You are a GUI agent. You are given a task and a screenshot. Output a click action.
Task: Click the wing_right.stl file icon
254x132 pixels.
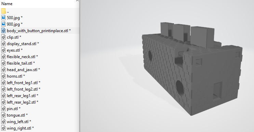coord(3,128)
